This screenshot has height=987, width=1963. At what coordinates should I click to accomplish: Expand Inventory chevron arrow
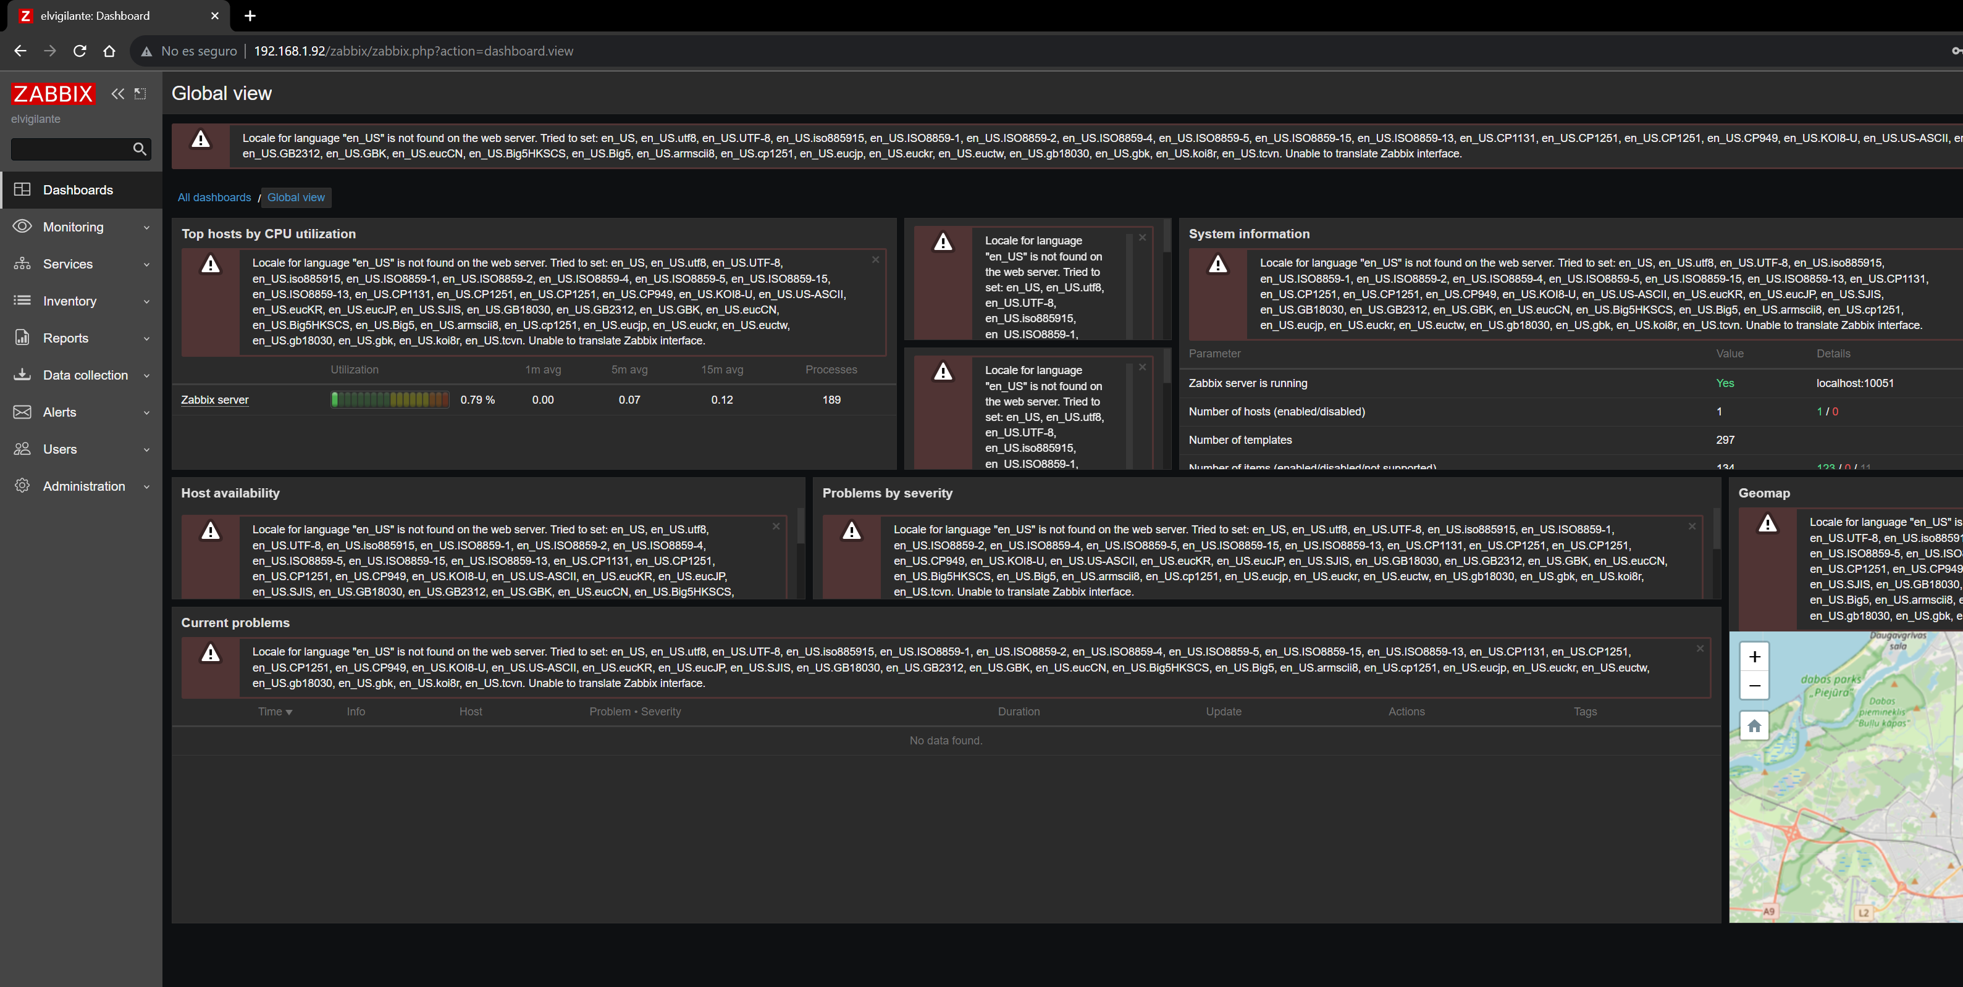146,302
